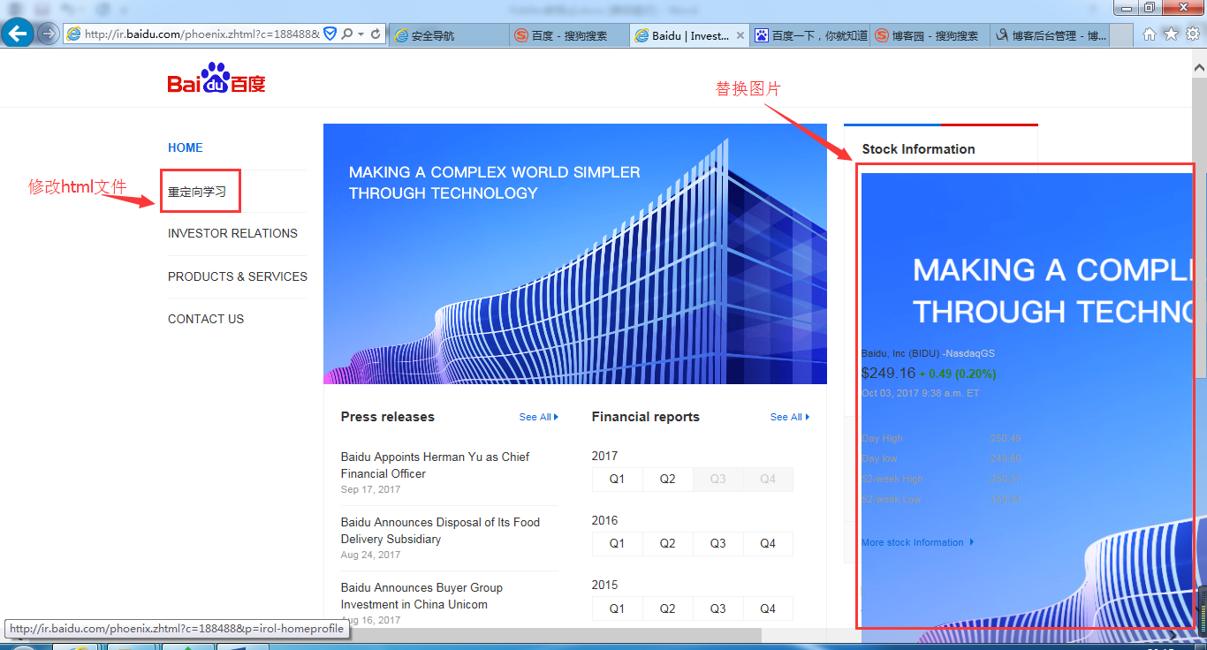Open the 2016 Q2 financial report
1207x650 pixels.
click(667, 543)
